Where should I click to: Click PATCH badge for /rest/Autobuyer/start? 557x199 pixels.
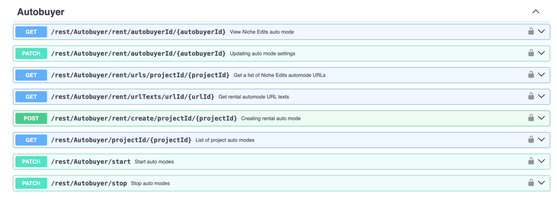(31, 162)
